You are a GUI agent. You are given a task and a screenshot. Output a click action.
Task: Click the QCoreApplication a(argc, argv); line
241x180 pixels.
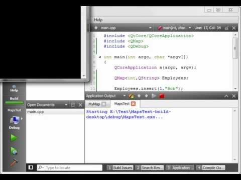point(155,67)
